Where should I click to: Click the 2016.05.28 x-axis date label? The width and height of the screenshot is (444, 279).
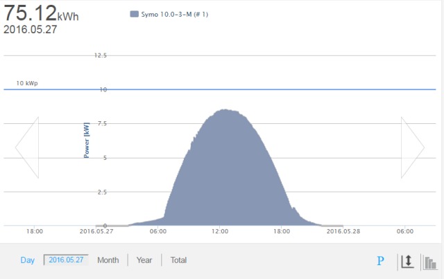tap(344, 231)
